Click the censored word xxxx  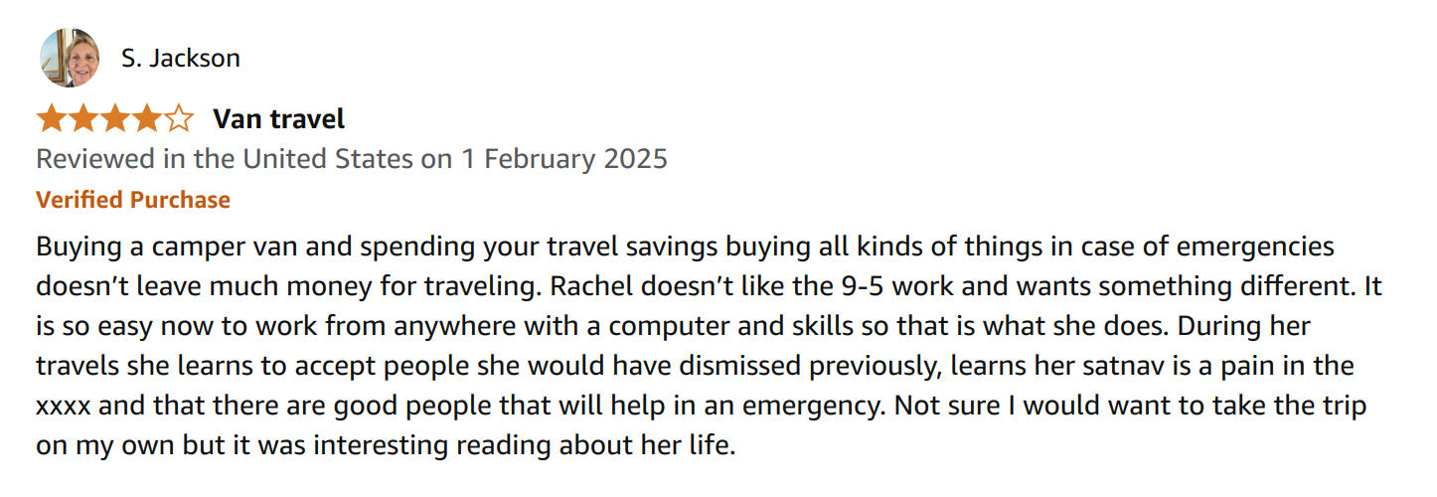tap(67, 406)
